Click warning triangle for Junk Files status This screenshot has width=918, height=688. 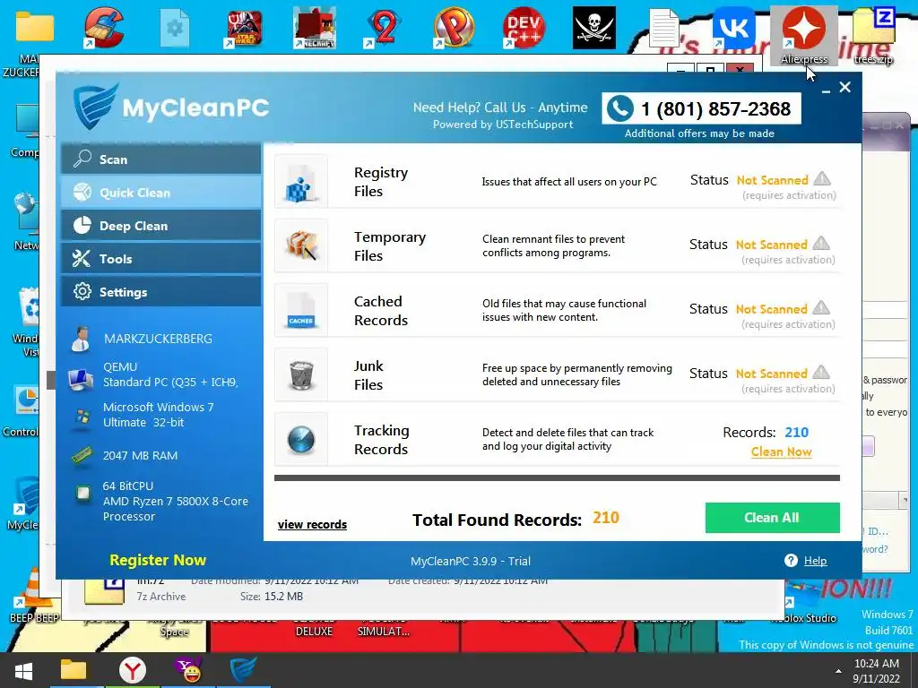coord(821,372)
